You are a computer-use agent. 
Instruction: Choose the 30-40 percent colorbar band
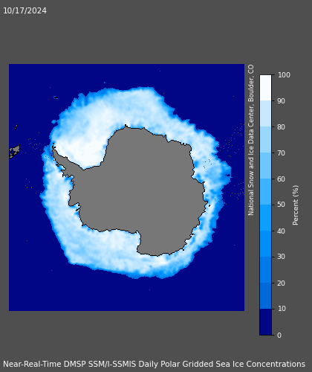click(265, 243)
